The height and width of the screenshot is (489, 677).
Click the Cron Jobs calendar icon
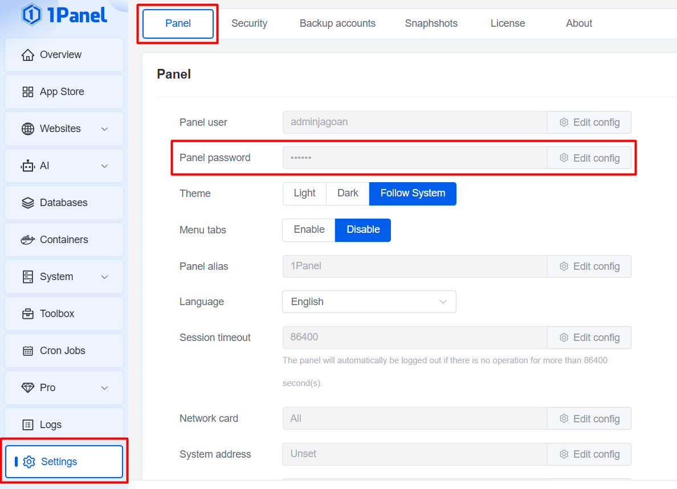coord(27,351)
